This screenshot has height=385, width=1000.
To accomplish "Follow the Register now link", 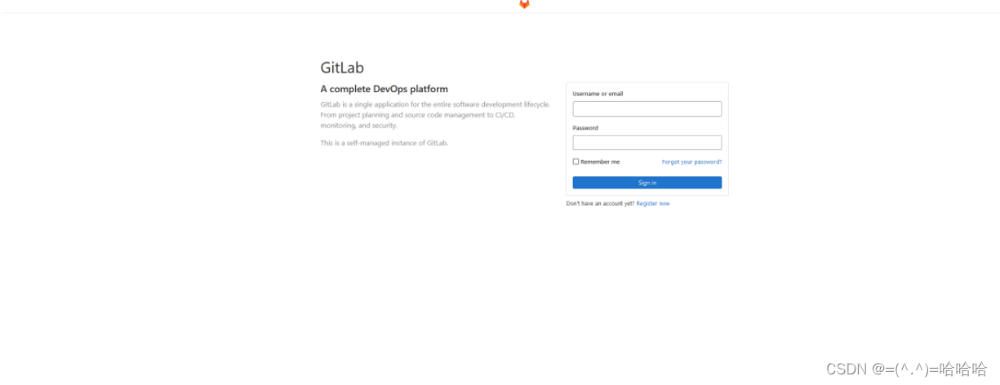I will coord(653,204).
